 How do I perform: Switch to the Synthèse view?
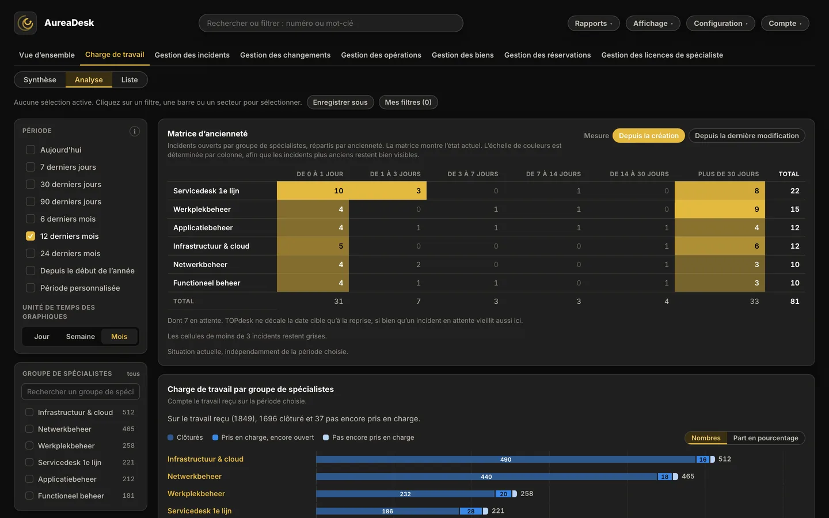pos(40,80)
